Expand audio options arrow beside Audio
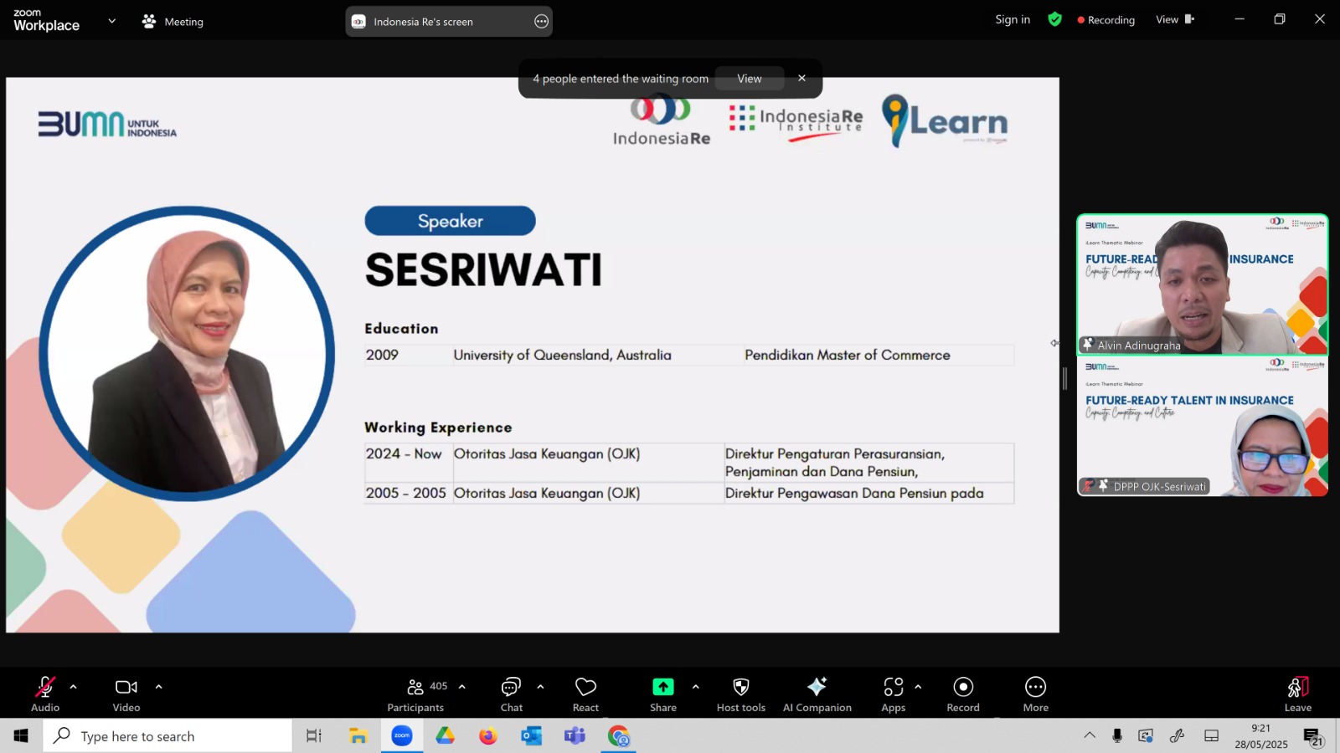The image size is (1340, 753). tap(74, 687)
